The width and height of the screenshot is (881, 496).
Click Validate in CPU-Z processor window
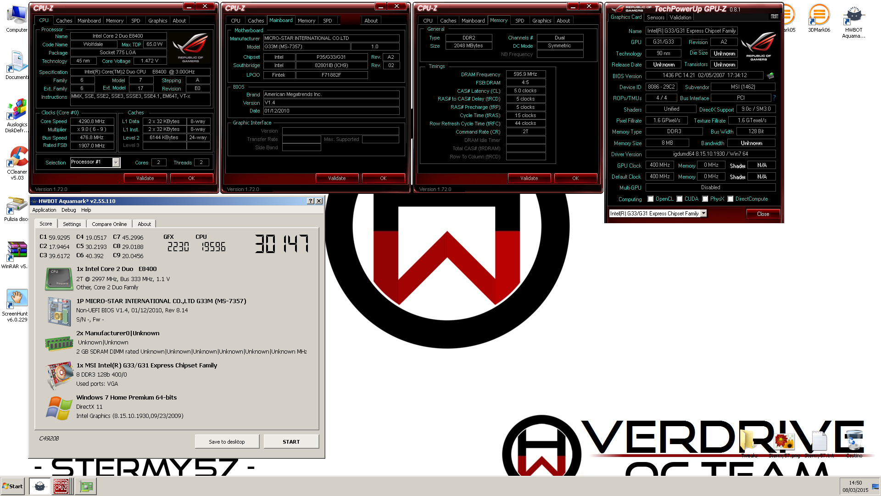[145, 178]
